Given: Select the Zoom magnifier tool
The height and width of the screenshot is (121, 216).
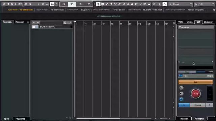Looking at the screenshot, I should point(128,4).
